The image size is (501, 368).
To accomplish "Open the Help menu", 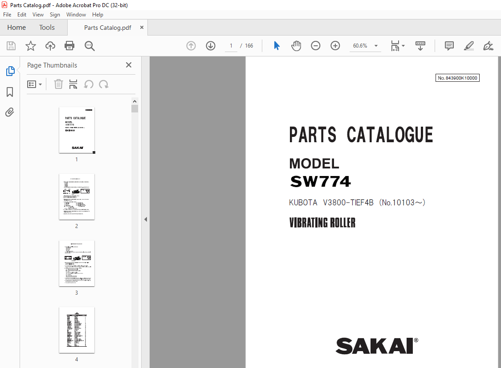I will click(x=98, y=15).
